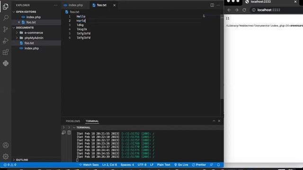
Task: Expand the e-commerce folder
Action: [17, 33]
